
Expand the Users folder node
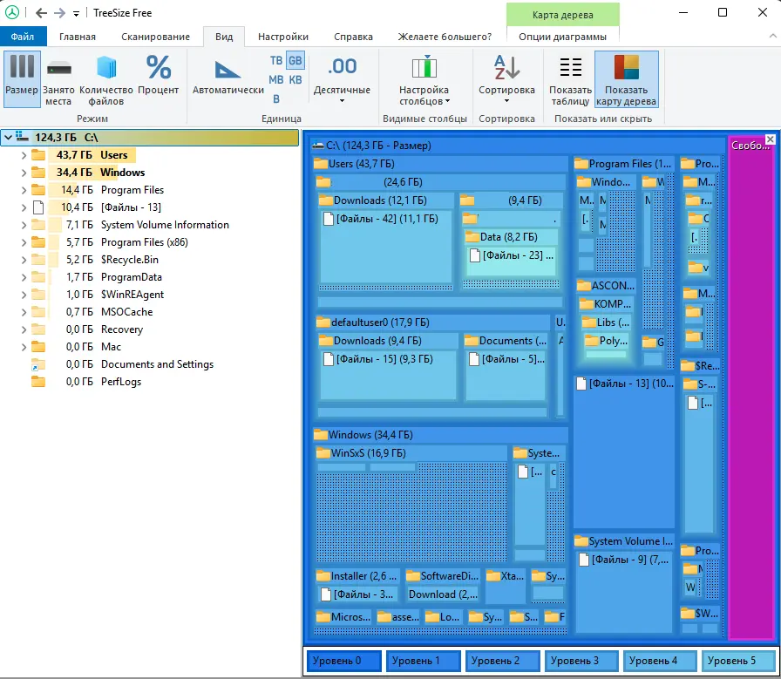pos(24,155)
